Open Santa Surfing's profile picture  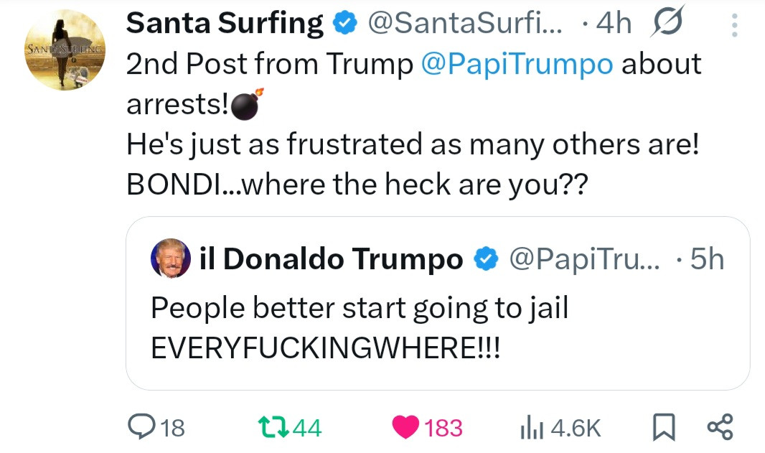tap(65, 50)
